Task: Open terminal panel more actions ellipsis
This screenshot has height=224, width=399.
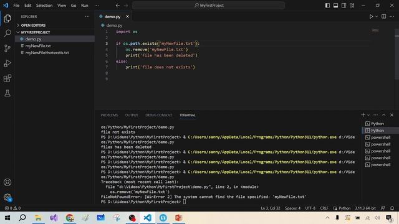Action: (375, 115)
